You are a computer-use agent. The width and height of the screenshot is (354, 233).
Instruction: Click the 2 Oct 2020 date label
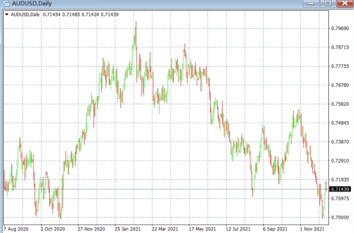(x=52, y=229)
